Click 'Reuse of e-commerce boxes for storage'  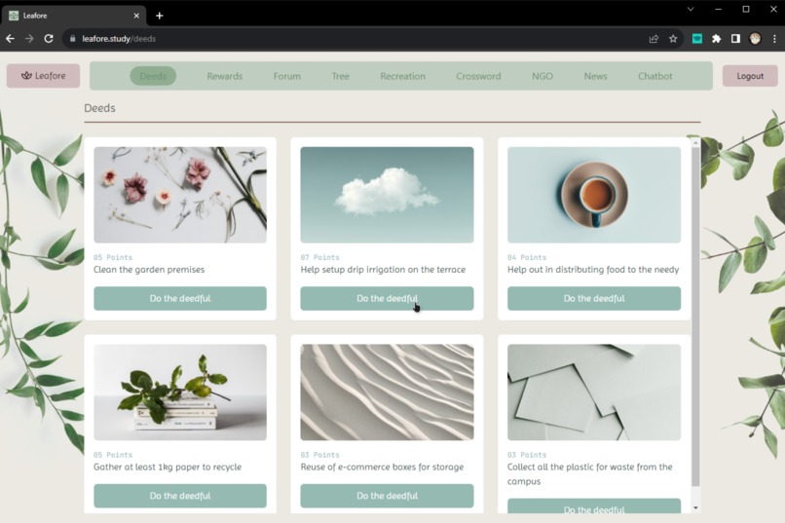tap(382, 467)
